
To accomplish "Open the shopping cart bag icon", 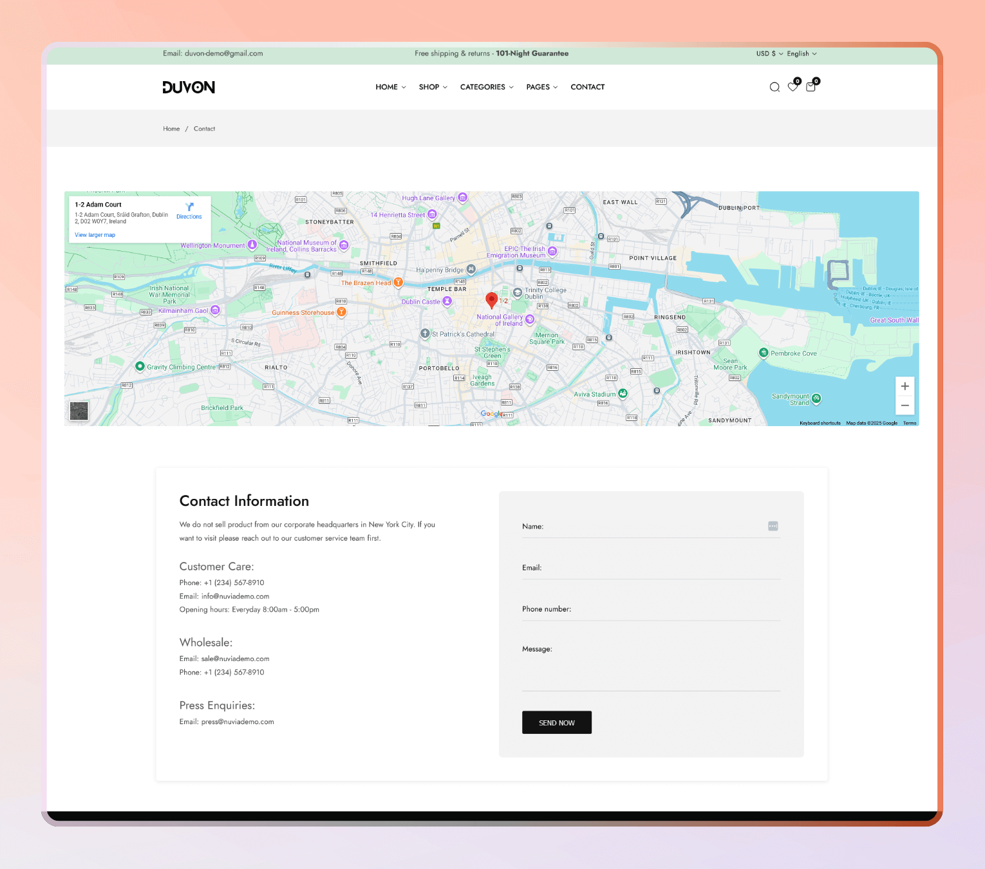I will pyautogui.click(x=811, y=87).
